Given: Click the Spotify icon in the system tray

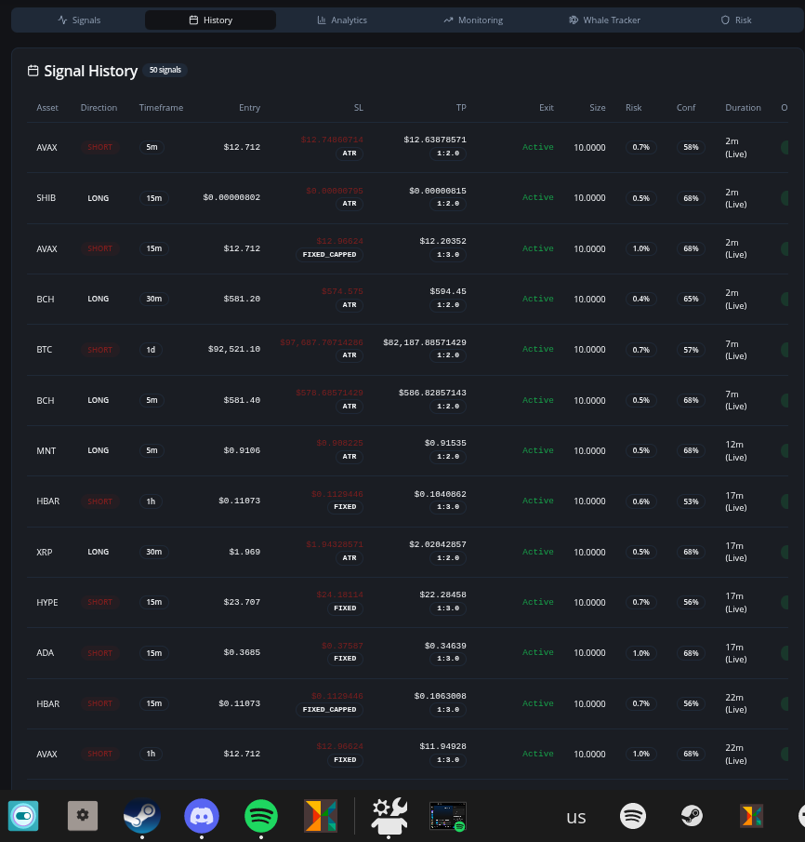Looking at the screenshot, I should point(633,816).
